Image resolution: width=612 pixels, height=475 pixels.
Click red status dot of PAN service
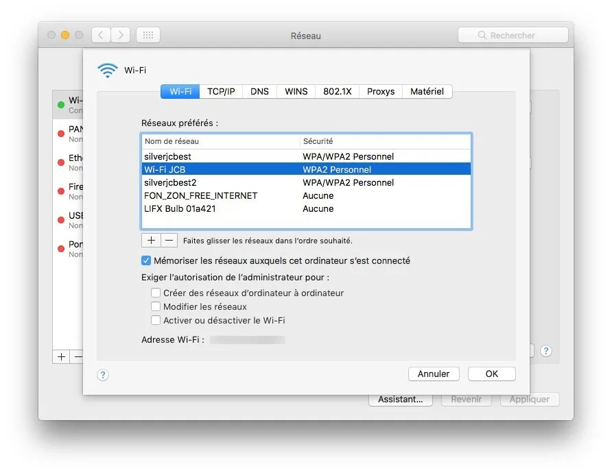[61, 134]
